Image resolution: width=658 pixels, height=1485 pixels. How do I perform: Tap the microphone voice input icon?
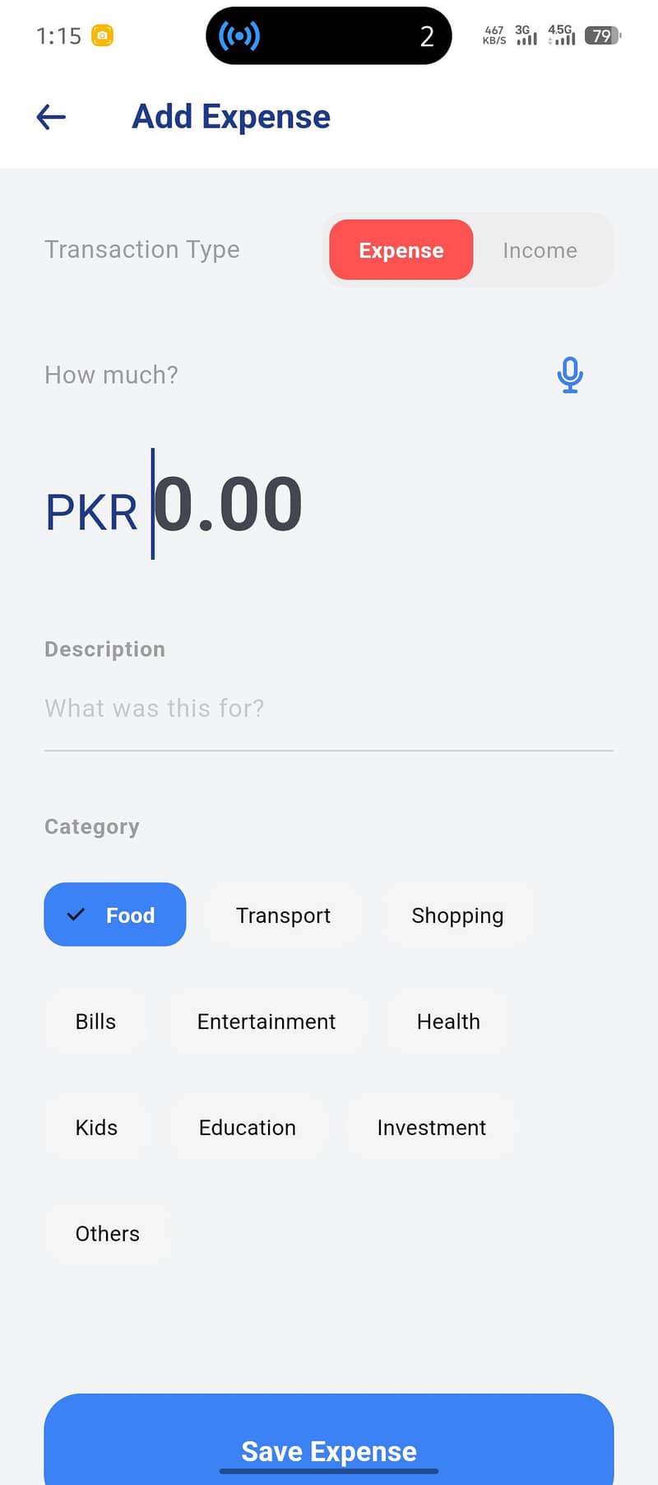pos(569,375)
